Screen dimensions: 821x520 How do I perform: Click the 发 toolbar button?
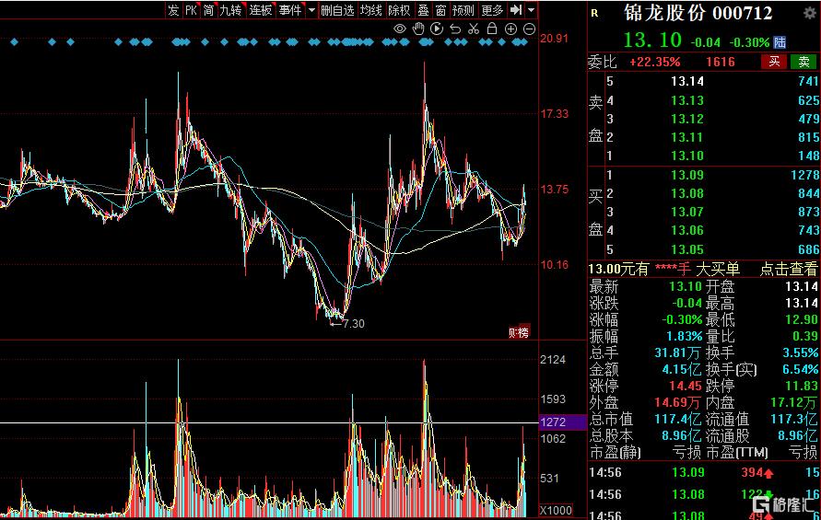(x=173, y=10)
